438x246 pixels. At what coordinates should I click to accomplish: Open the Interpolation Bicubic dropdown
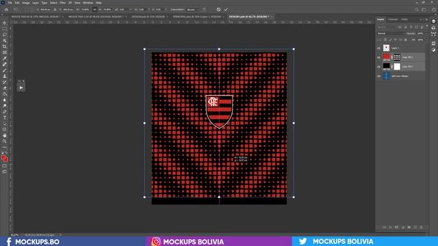point(193,10)
